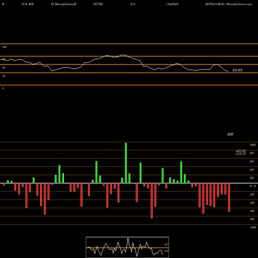Click the tallest green MRSI bar
The width and height of the screenshot is (258, 258).
coord(126,163)
